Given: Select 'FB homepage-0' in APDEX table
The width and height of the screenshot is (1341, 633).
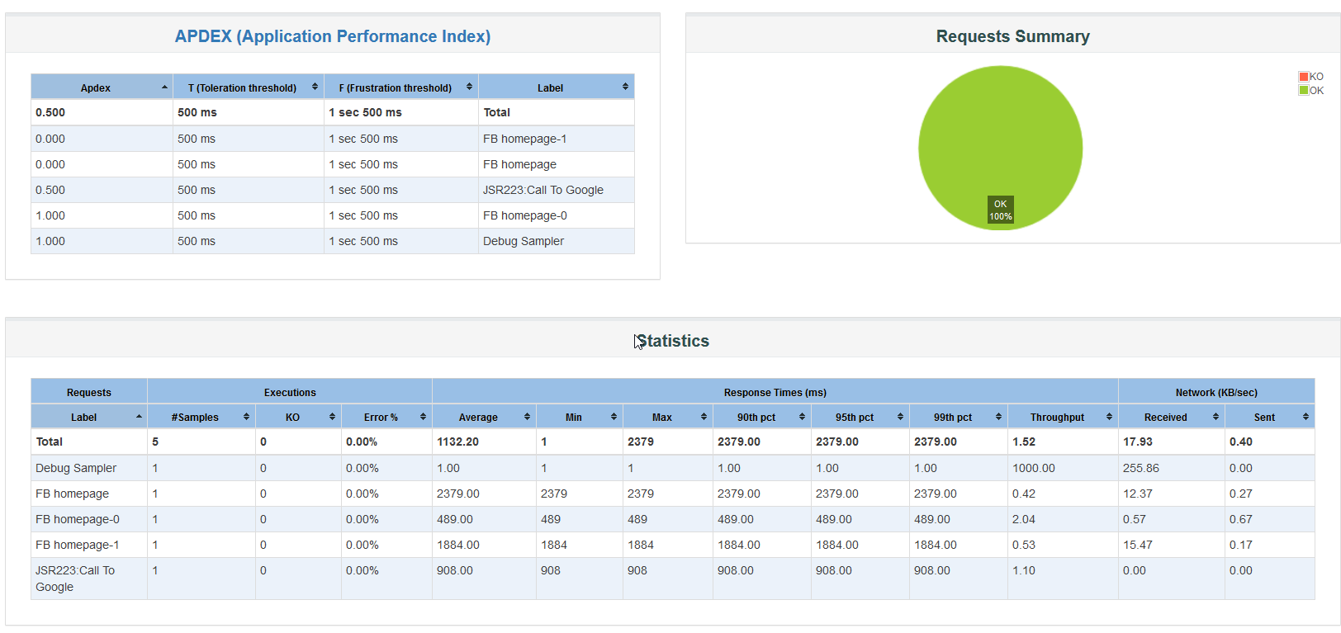Looking at the screenshot, I should 525,215.
